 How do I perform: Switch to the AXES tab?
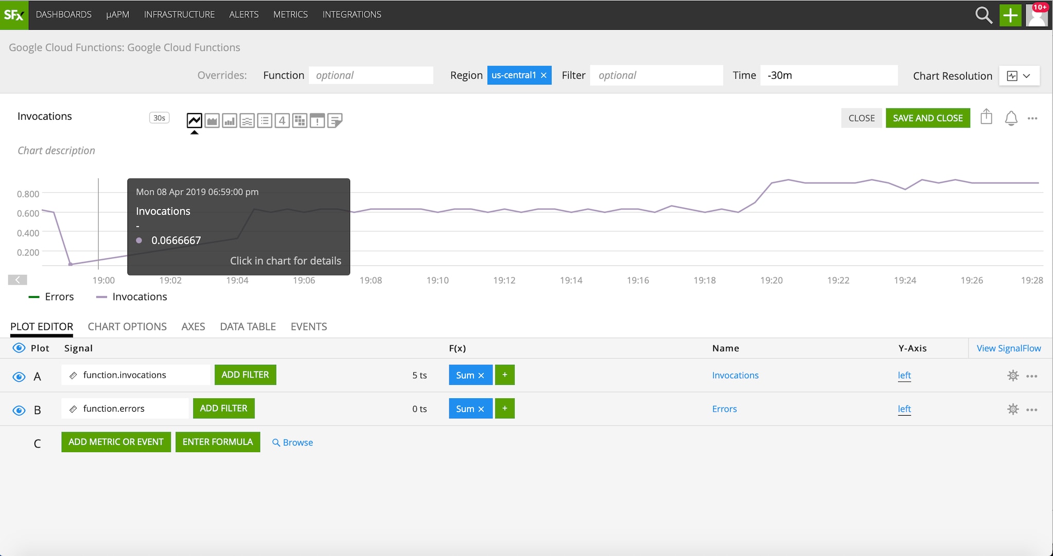point(193,327)
